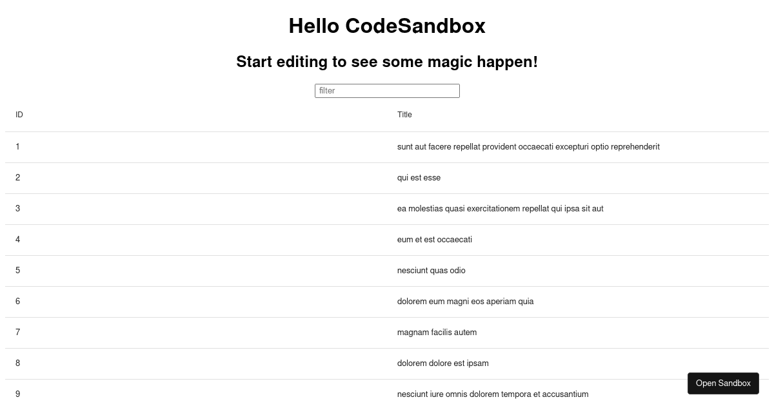Select 'dolorem eum magni eos aperiam quia'
This screenshot has width=774, height=406.
(466, 302)
